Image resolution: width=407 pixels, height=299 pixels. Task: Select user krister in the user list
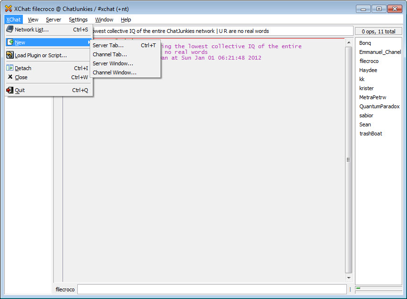(366, 88)
